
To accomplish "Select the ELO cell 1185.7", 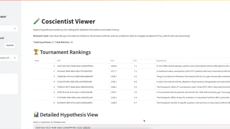I will tap(121, 92).
